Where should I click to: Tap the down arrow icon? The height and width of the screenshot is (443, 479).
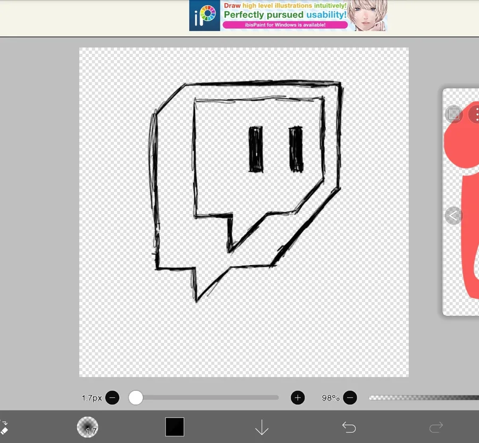coord(262,427)
